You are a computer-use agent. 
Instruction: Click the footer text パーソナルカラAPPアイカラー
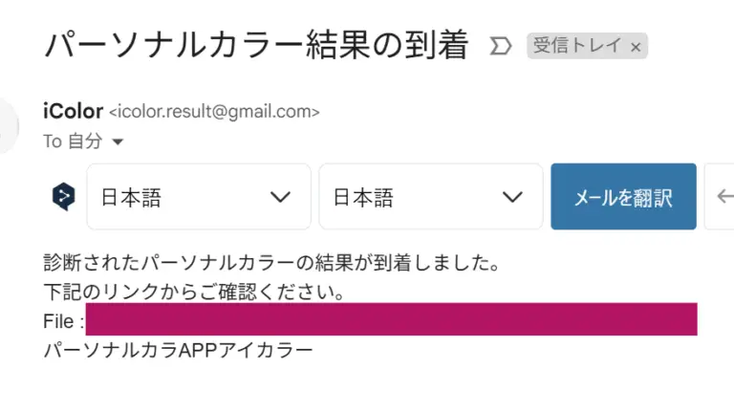coord(178,350)
